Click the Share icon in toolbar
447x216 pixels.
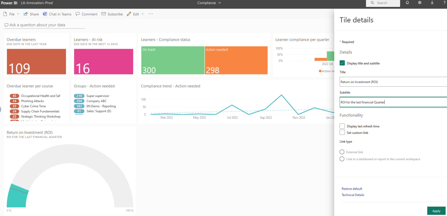point(26,14)
